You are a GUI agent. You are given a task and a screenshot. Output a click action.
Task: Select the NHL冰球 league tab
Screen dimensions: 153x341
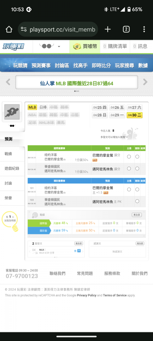(46, 123)
